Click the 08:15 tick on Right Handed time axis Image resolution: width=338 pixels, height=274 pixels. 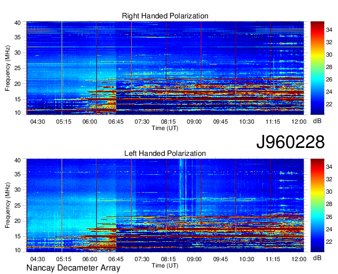[168, 122]
